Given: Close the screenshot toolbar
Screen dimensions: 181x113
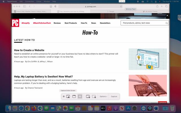Looking at the screenshot, I should pyautogui.click(x=64, y=96).
